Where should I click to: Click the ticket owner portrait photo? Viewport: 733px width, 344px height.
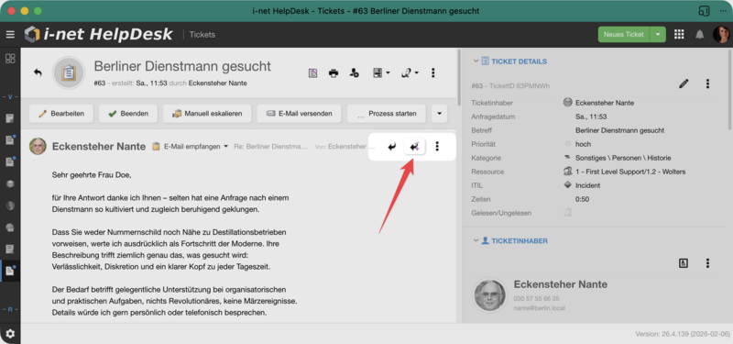pos(490,295)
